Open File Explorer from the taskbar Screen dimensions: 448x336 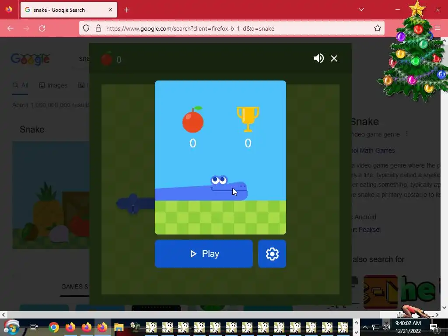coord(119,327)
